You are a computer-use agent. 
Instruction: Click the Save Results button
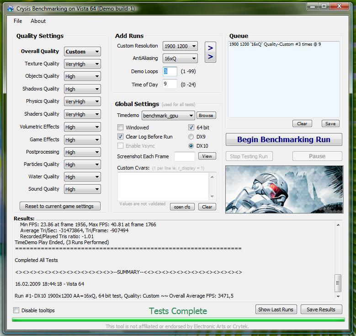tap(321, 309)
